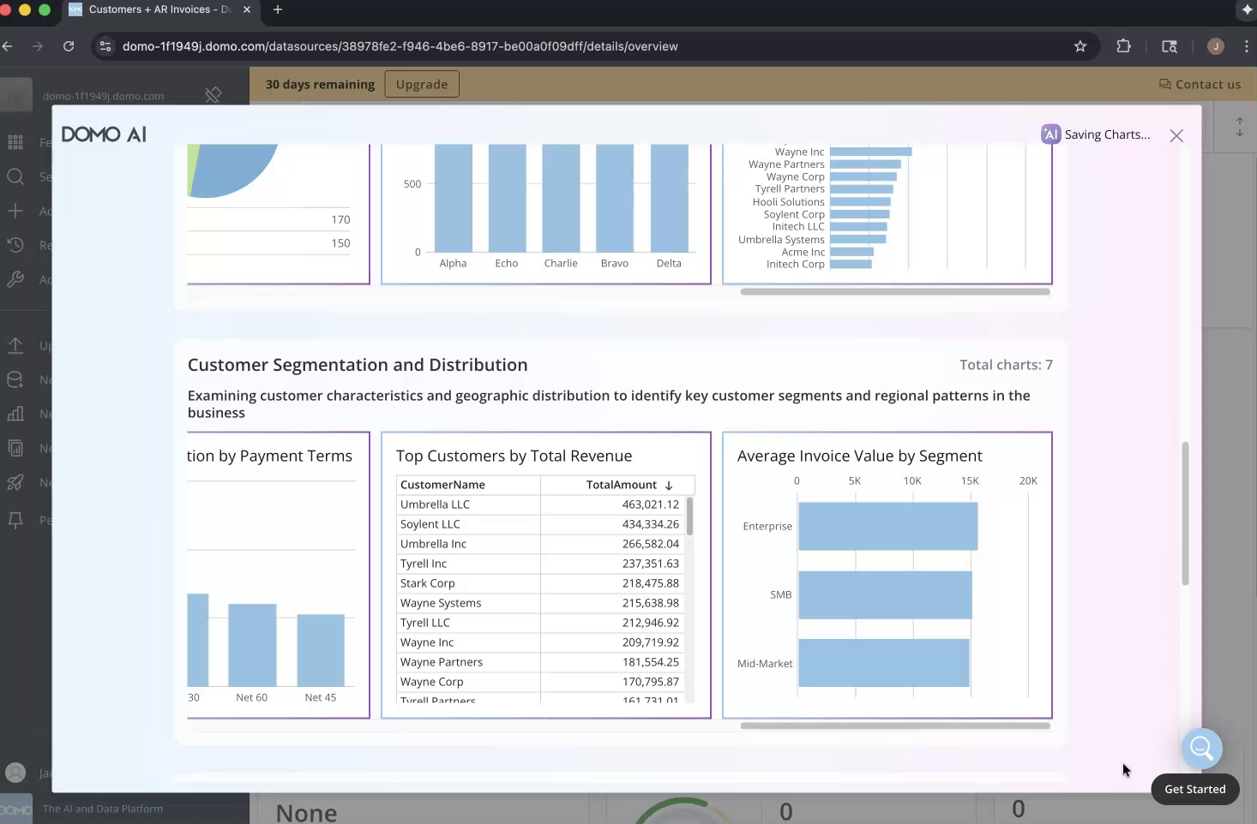Click the up-down arrows icon behind dialog
The image size is (1257, 824).
[1239, 127]
